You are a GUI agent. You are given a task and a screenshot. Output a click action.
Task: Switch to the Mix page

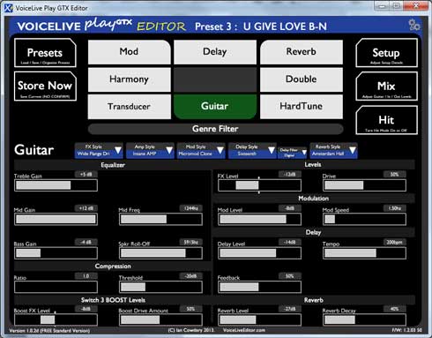click(x=386, y=86)
